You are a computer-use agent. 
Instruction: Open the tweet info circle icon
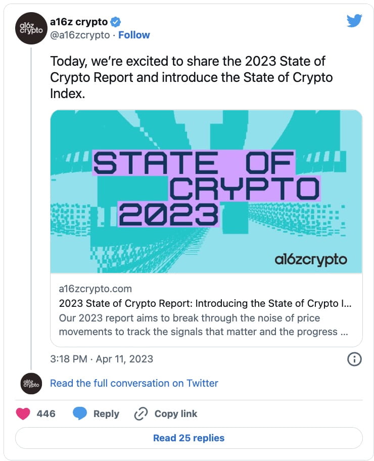355,358
